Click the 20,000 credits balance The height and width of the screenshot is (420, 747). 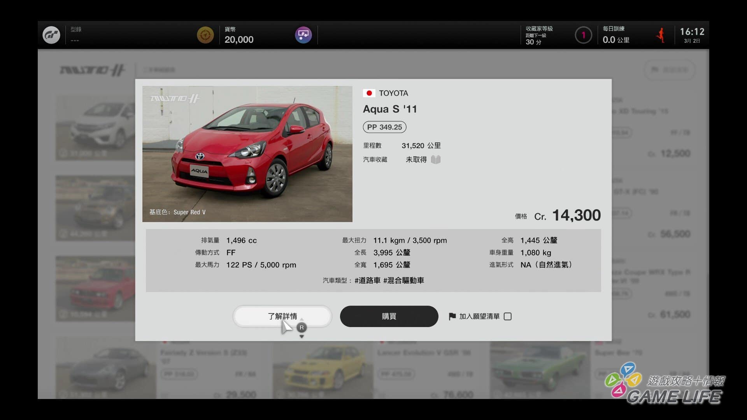238,40
